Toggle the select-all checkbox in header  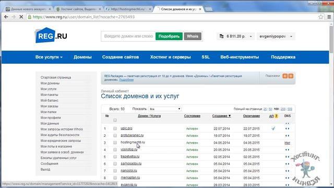(115, 120)
